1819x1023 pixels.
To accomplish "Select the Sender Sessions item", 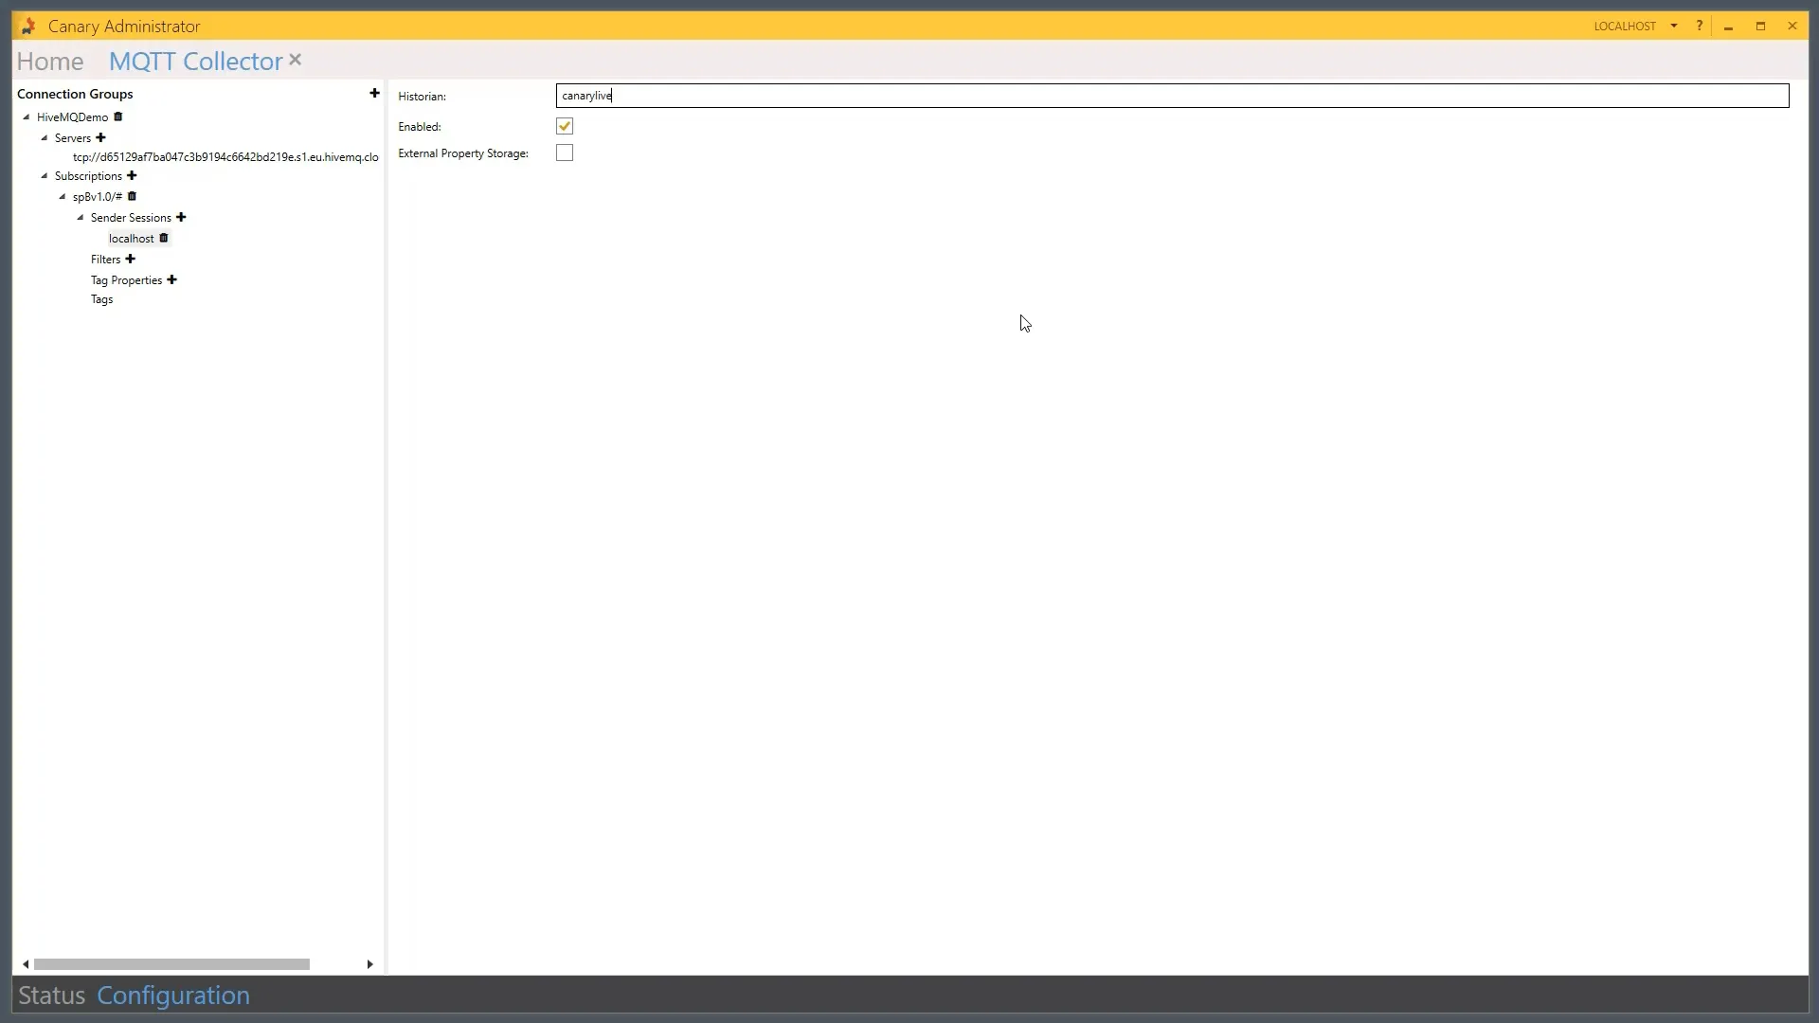I will 131,218.
